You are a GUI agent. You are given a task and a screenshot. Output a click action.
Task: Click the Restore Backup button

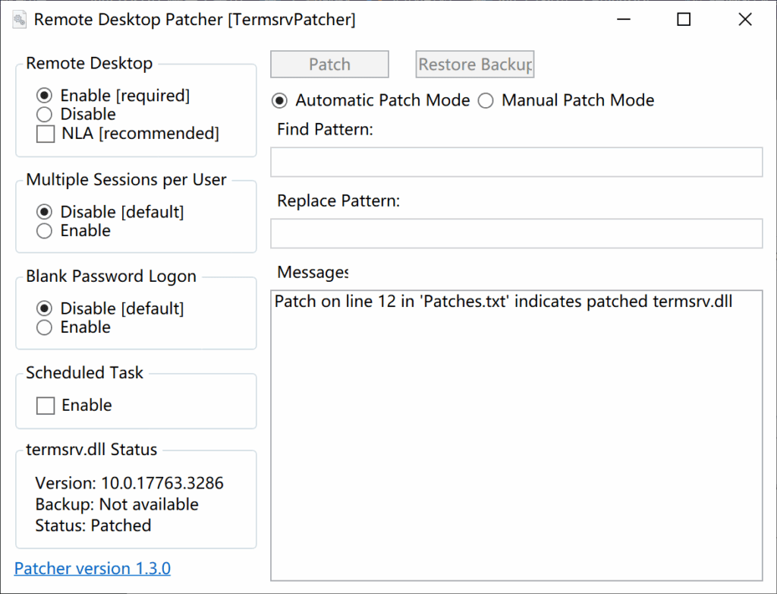[474, 64]
